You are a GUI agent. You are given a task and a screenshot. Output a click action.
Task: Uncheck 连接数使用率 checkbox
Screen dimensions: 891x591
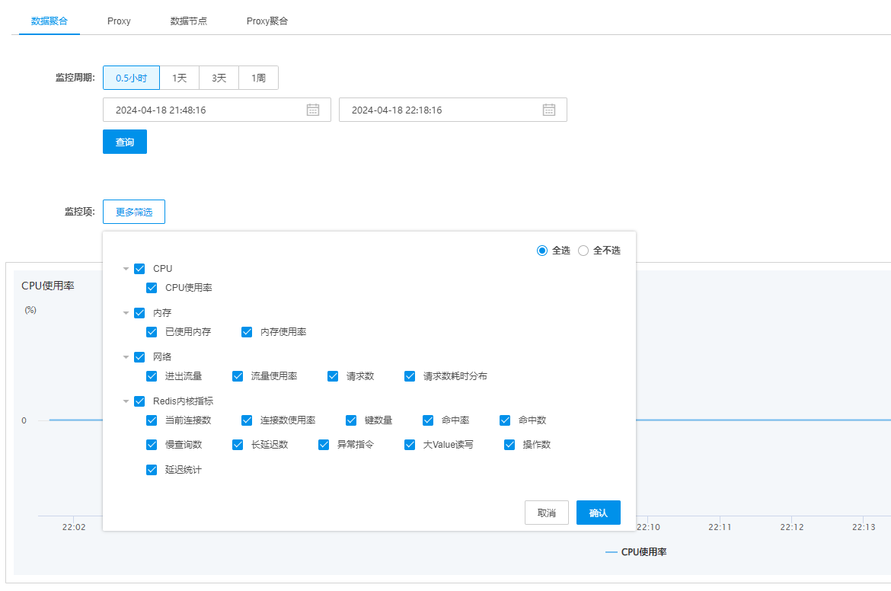coord(247,420)
